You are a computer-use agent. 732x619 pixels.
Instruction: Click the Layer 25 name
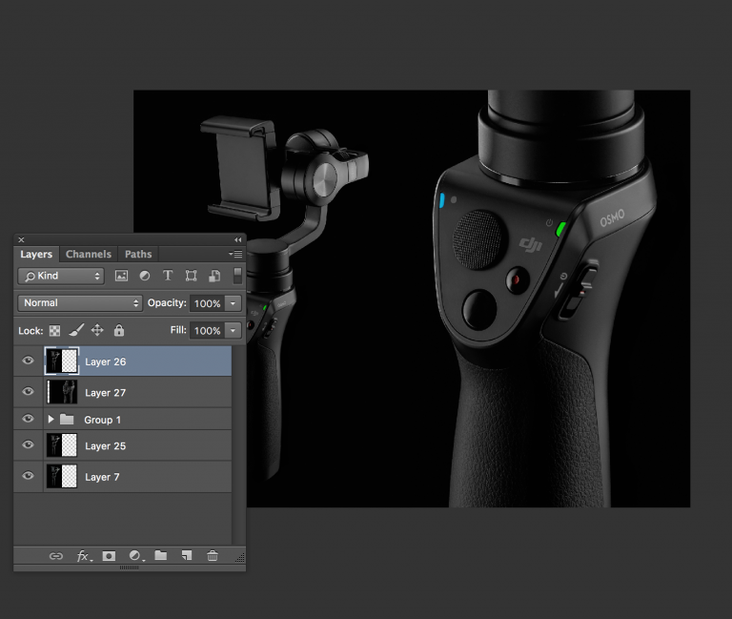106,446
